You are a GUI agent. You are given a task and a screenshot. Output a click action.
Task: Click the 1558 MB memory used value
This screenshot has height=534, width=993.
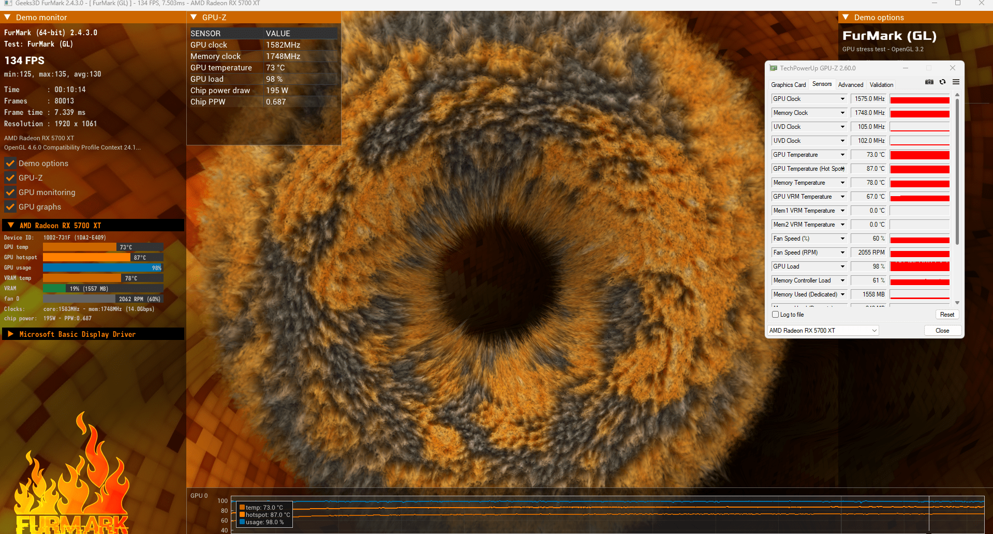click(869, 294)
